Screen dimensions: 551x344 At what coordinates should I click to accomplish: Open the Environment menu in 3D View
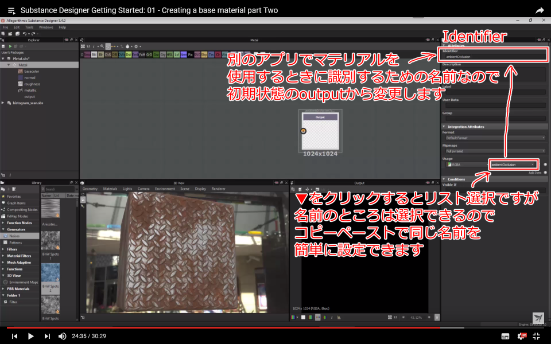pos(165,189)
